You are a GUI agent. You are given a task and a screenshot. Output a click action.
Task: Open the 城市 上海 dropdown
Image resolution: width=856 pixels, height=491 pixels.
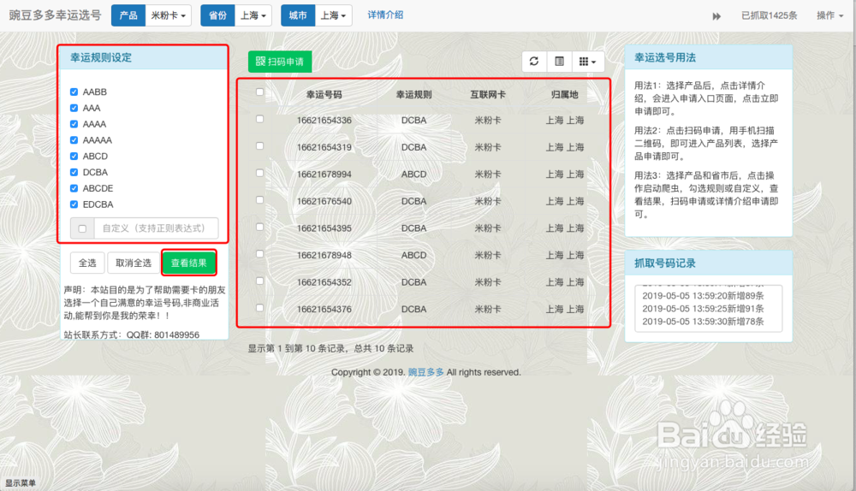pyautogui.click(x=334, y=15)
